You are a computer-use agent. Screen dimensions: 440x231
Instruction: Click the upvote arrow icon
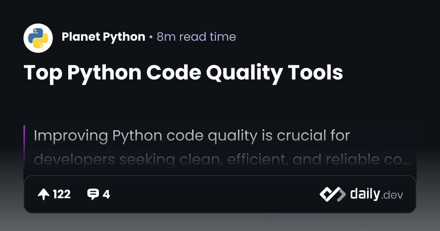pos(44,194)
